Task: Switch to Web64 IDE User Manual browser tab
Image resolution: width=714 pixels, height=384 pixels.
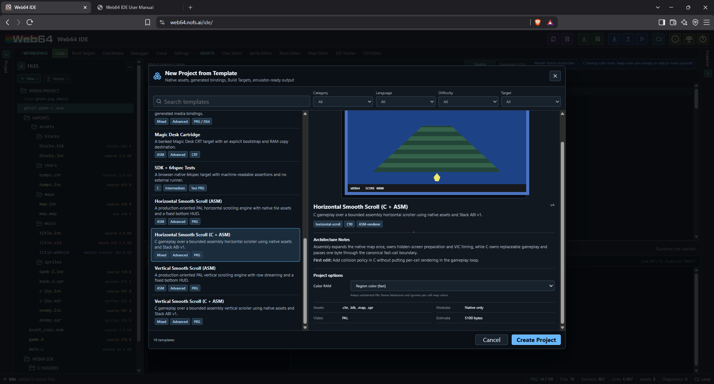Action: coord(129,7)
